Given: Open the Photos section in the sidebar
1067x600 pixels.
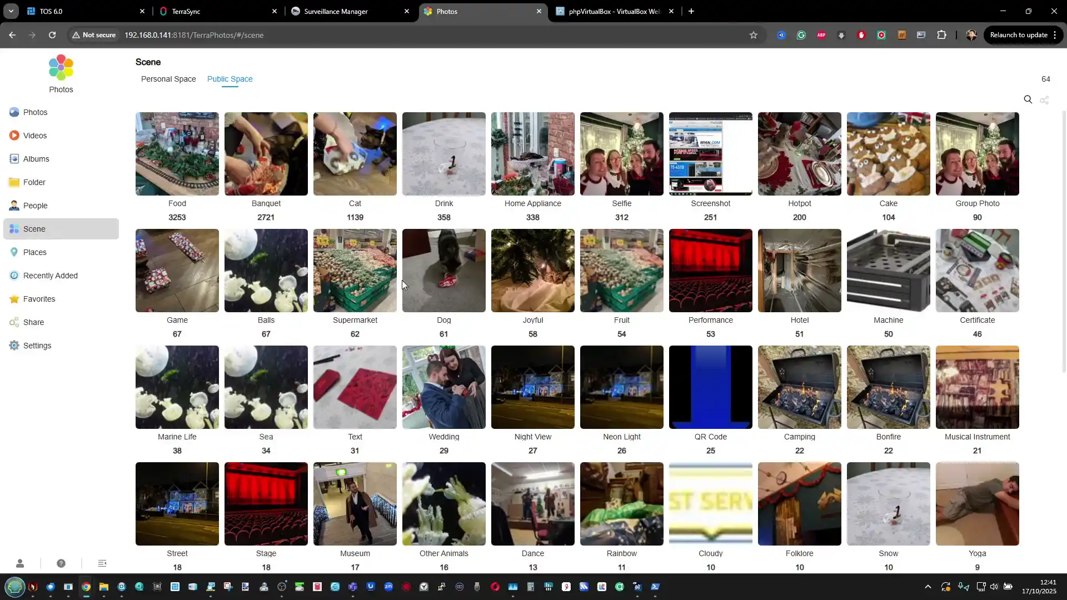Looking at the screenshot, I should [x=35, y=112].
